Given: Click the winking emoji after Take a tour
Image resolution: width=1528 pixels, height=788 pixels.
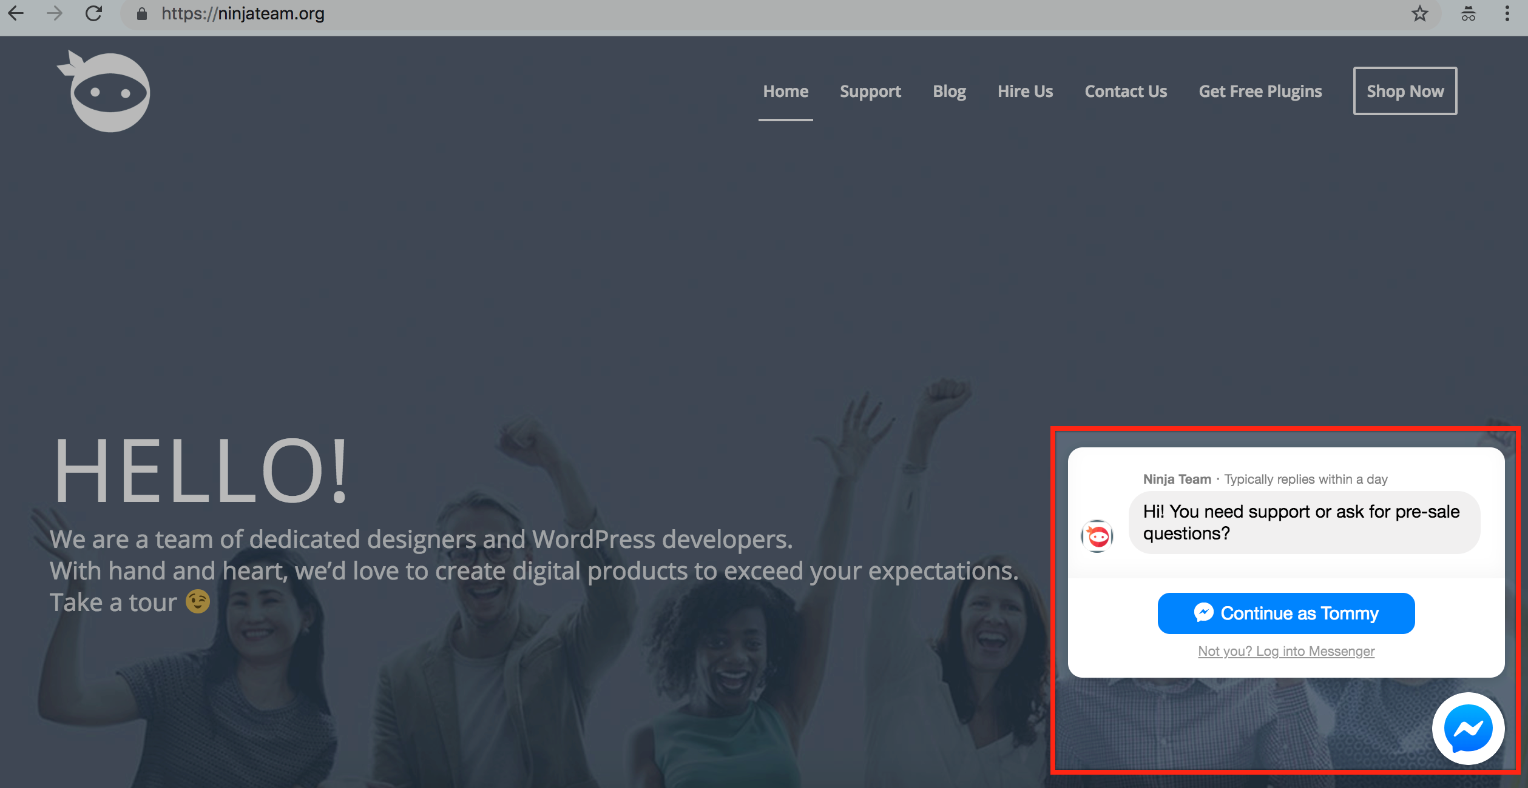Looking at the screenshot, I should (x=198, y=601).
